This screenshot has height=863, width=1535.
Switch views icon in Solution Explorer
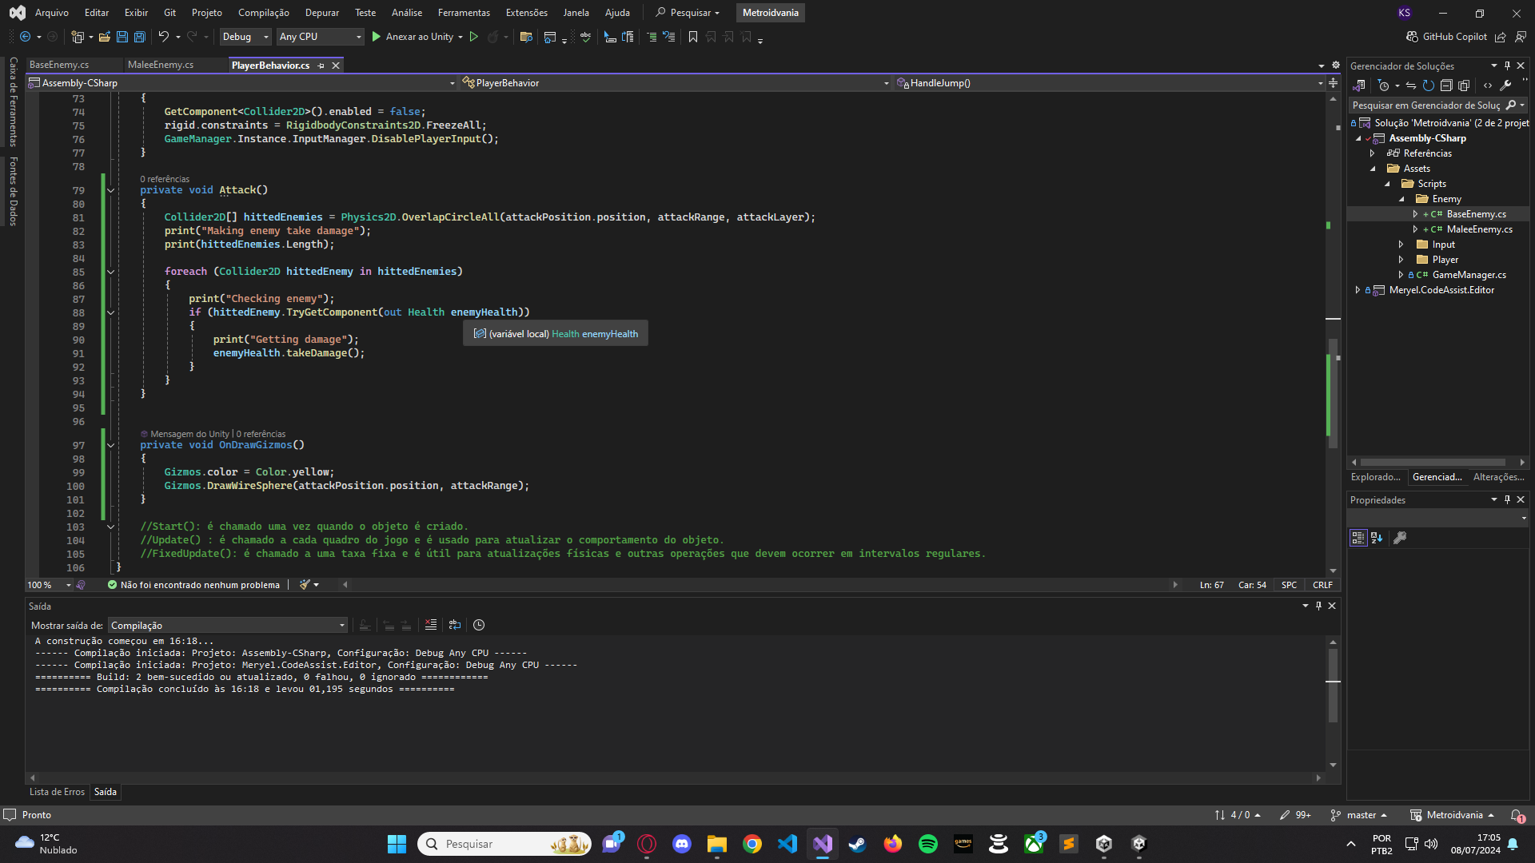1358,86
